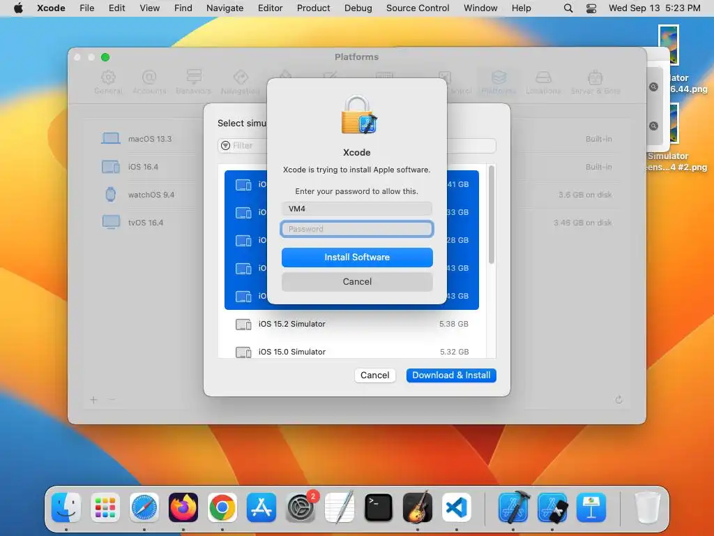Image resolution: width=714 pixels, height=536 pixels.
Task: Open the Source Control menu
Action: coord(418,8)
